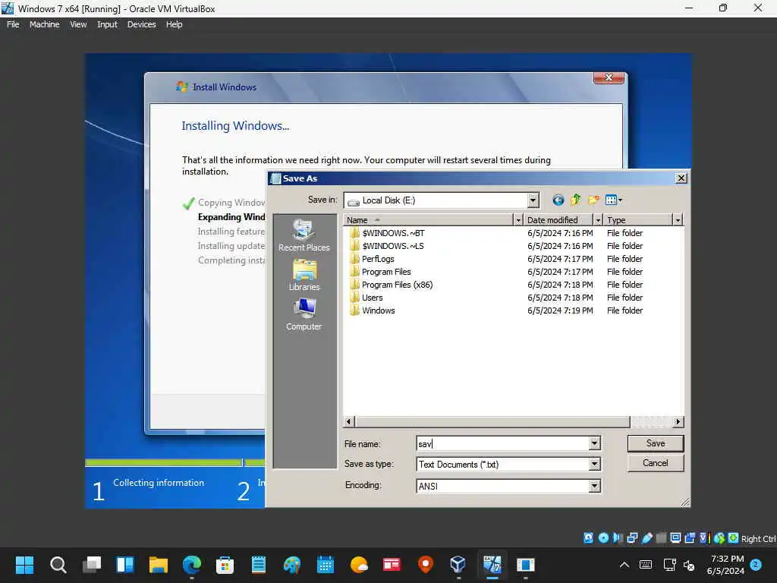Go up one folder level icon
The width and height of the screenshot is (777, 583).
[575, 200]
